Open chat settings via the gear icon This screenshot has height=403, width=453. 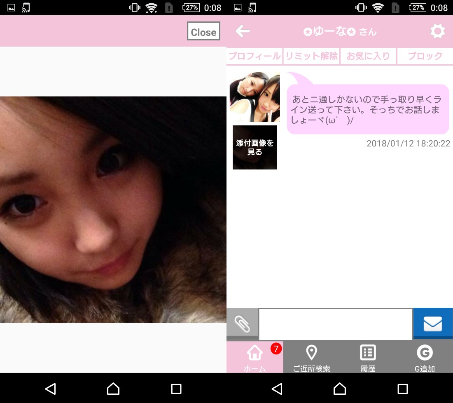pyautogui.click(x=437, y=31)
